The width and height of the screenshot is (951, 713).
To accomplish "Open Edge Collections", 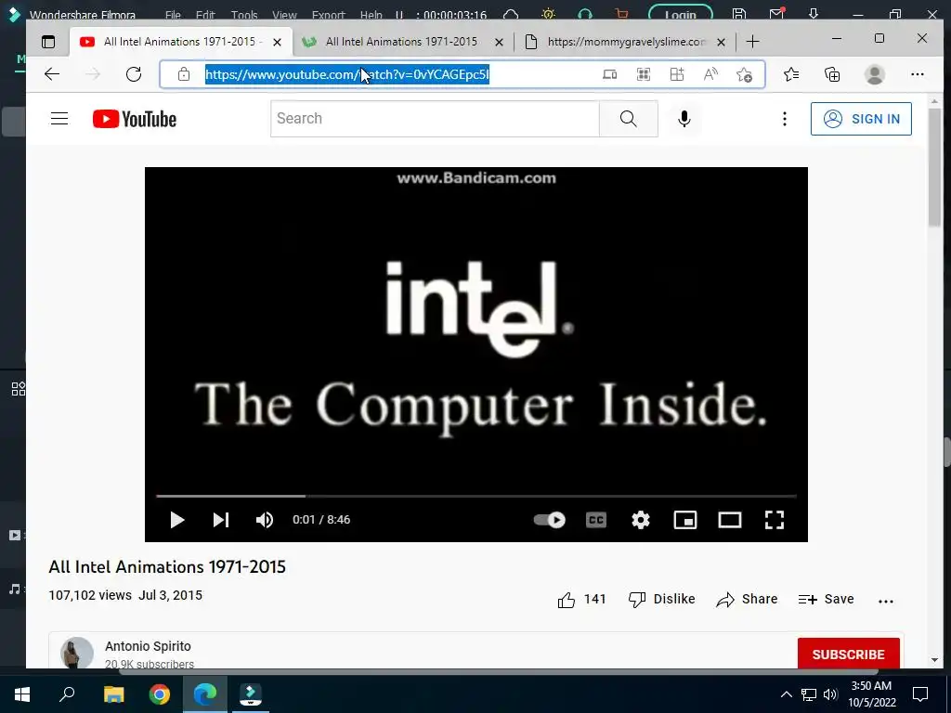I will click(832, 74).
